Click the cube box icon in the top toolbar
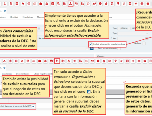Image resolution: width=152 pixels, height=116 pixels. 142,4
